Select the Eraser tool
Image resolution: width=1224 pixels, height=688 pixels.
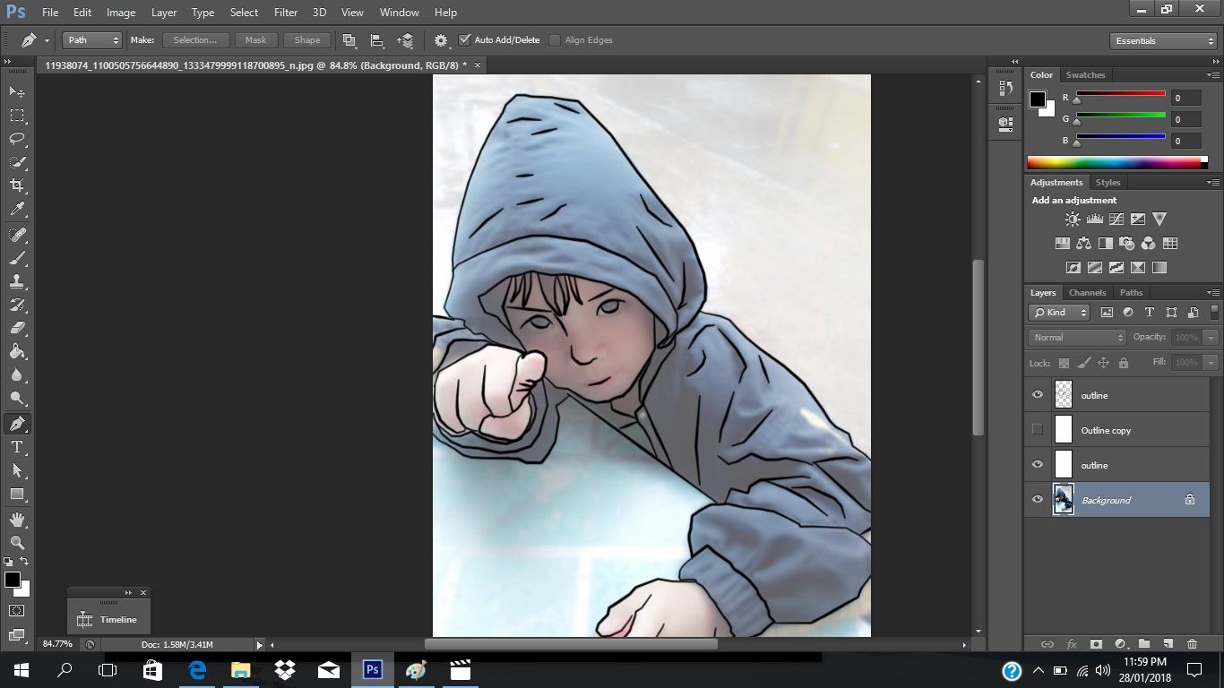(17, 328)
